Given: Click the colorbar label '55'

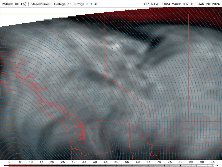Looking at the screenshot, I should [x=127, y=162].
